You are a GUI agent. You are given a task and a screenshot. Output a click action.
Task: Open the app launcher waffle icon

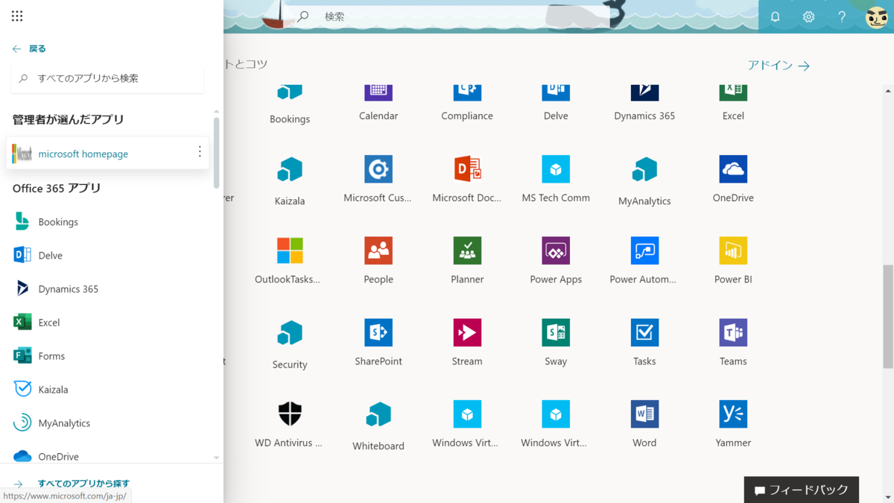coord(17,16)
